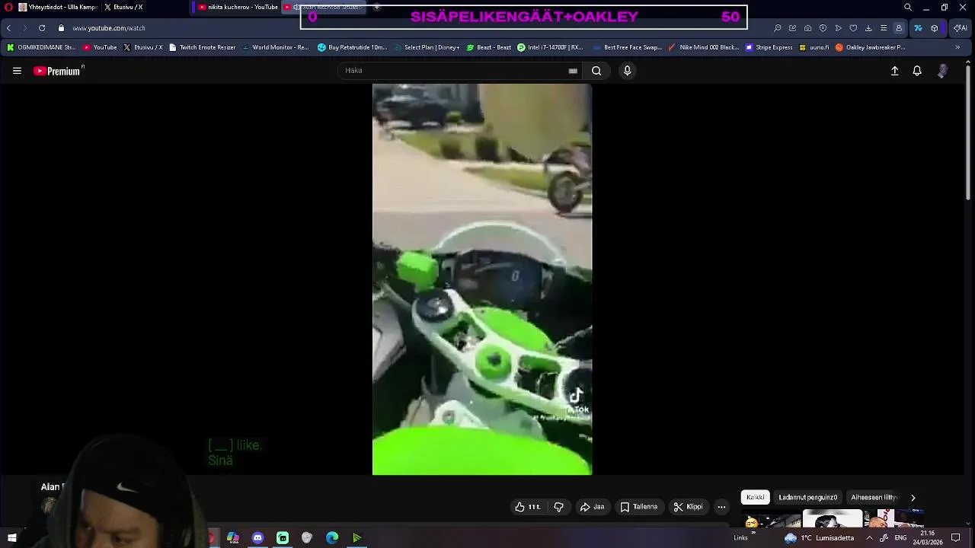Open the Select Plan Disney+ bookmark
975x548 pixels.
coord(426,47)
